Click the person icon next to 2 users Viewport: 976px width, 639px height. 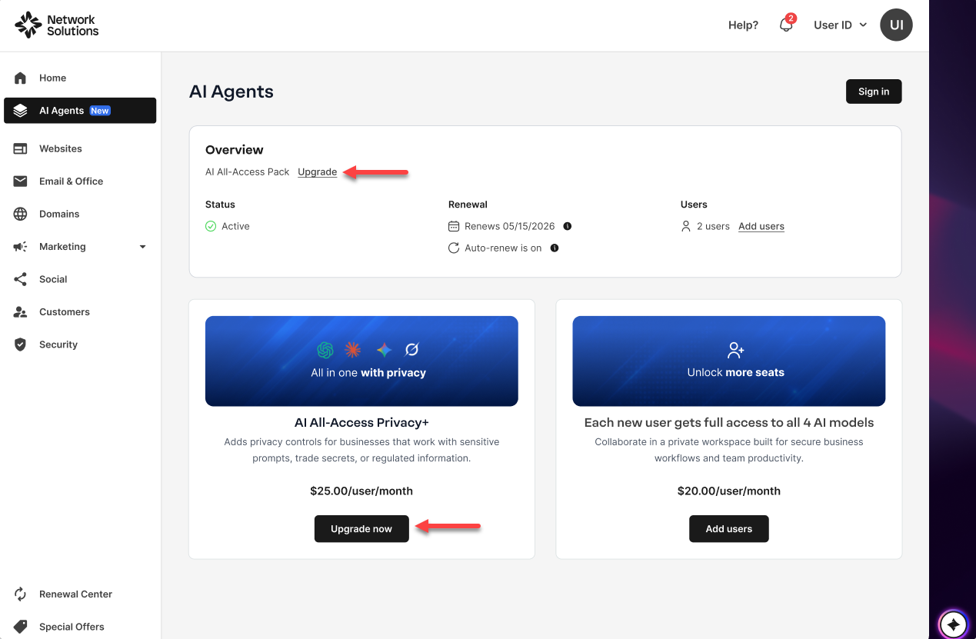[x=686, y=226]
